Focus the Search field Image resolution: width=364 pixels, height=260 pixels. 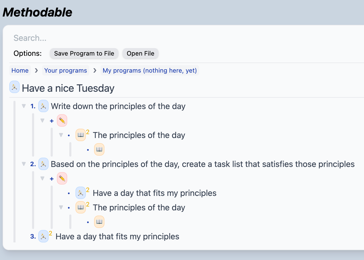pyautogui.click(x=103, y=38)
